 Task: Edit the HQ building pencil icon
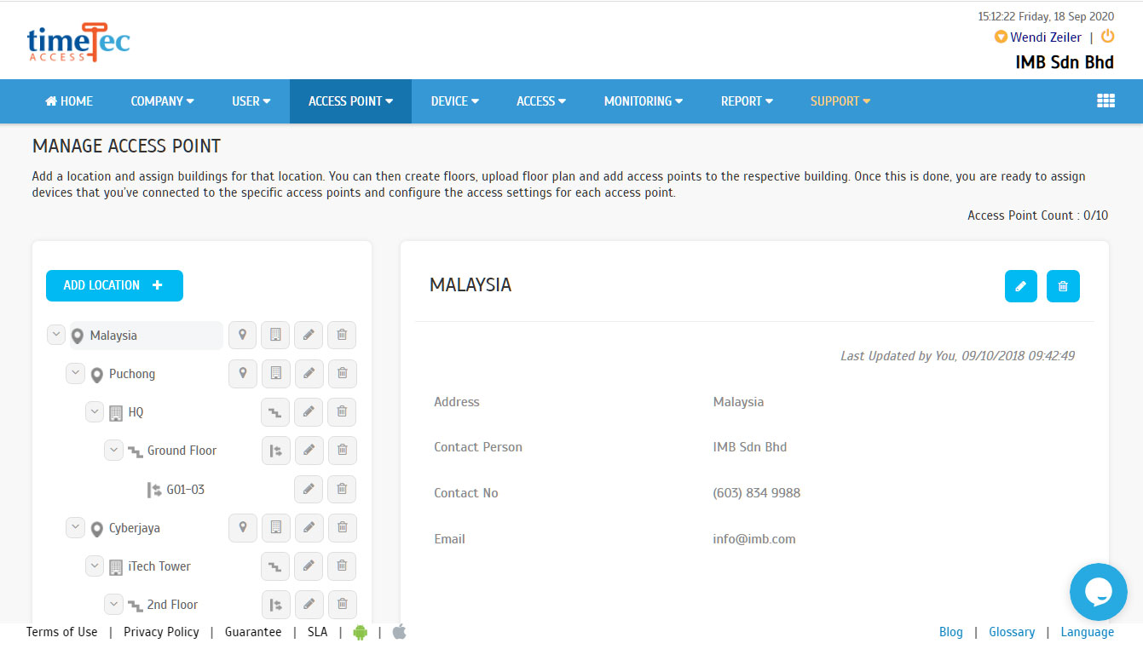(x=309, y=412)
